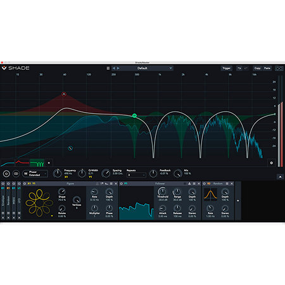
Task: Click the Feedback knob
Action: (x=153, y=174)
